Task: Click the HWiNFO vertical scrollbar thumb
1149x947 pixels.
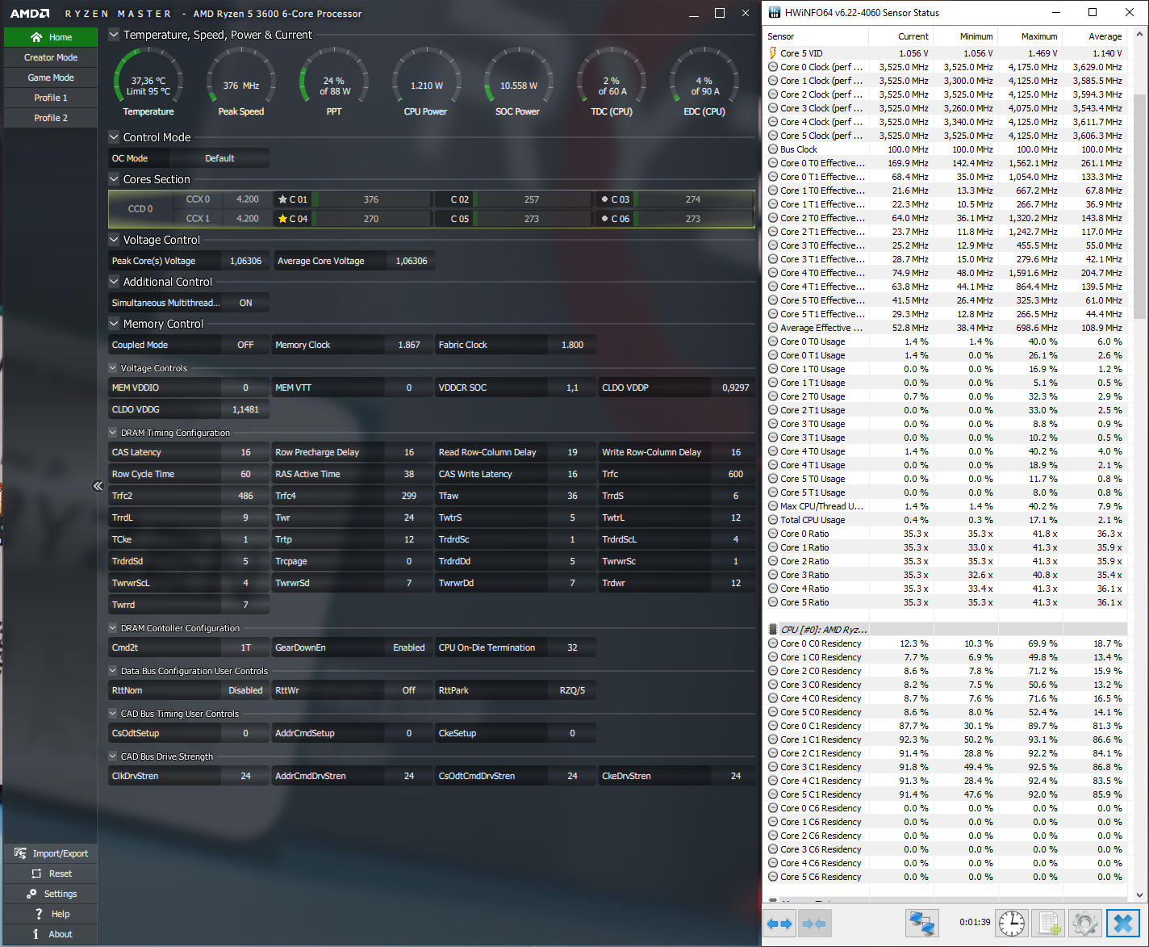Action: [x=1139, y=207]
